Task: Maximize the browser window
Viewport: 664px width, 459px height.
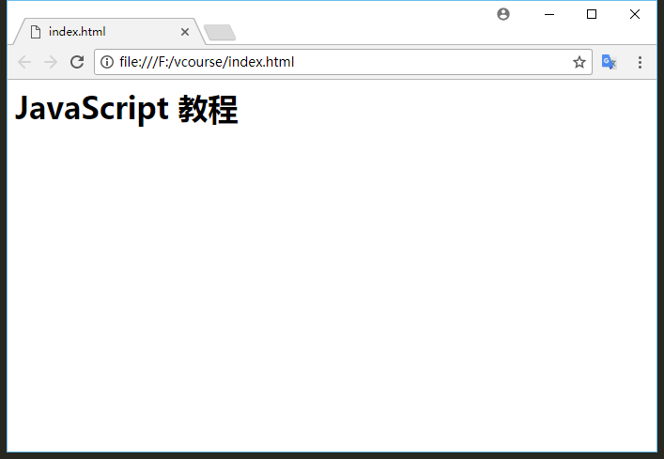Action: (x=592, y=14)
